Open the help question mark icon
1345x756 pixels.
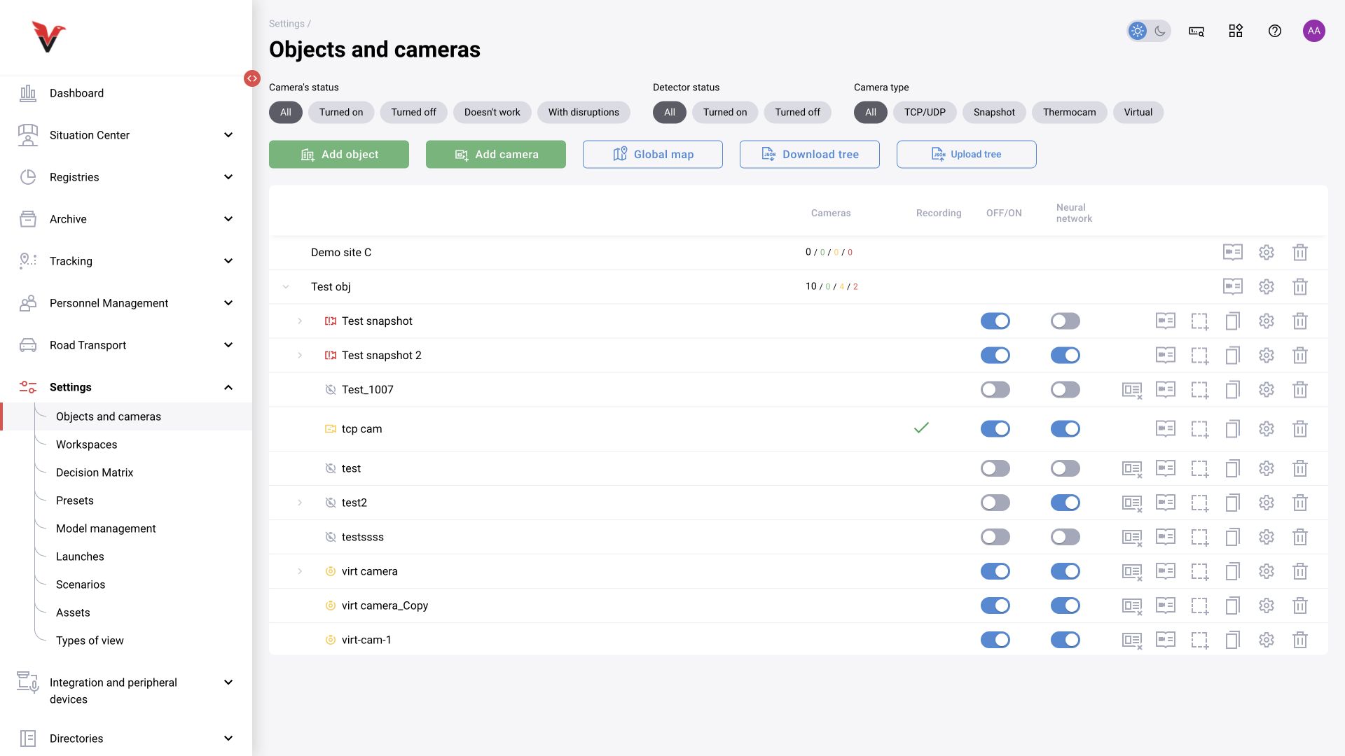pos(1275,31)
